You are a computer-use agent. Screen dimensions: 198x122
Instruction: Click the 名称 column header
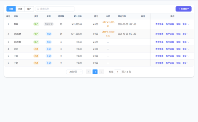click(x=16, y=16)
